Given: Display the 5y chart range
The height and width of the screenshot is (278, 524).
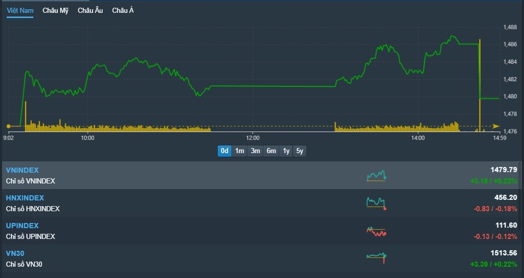Looking at the screenshot, I should [x=300, y=151].
